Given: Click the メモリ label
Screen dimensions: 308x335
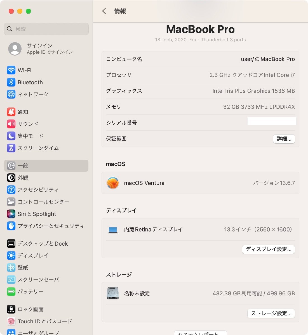Looking at the screenshot, I should [114, 107].
